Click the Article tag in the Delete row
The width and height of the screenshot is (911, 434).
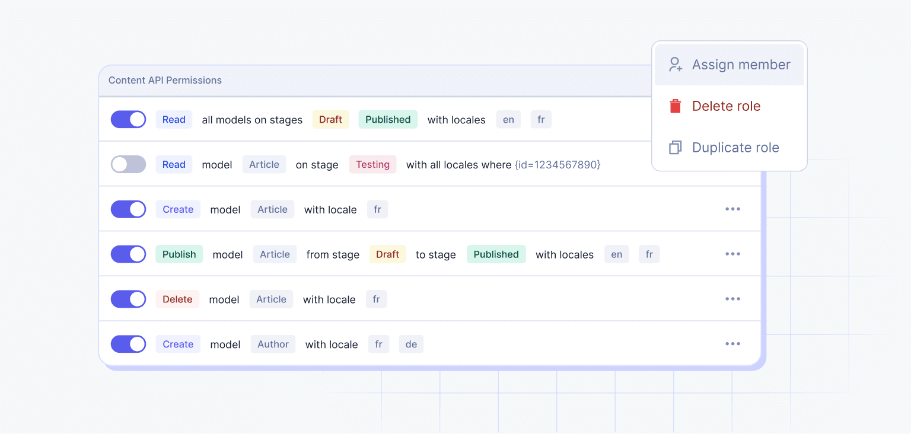pos(271,299)
